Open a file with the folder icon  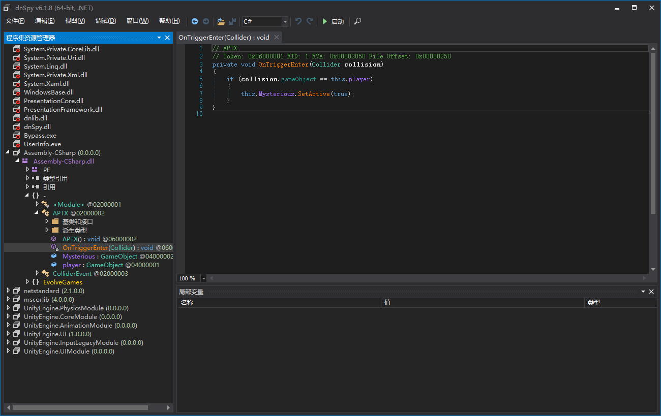pyautogui.click(x=221, y=21)
